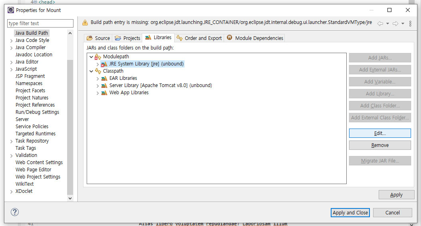
Task: Click the Remove button
Action: 380,145
